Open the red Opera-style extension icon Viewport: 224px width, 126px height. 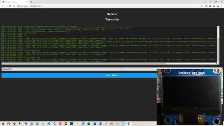click(x=206, y=6)
